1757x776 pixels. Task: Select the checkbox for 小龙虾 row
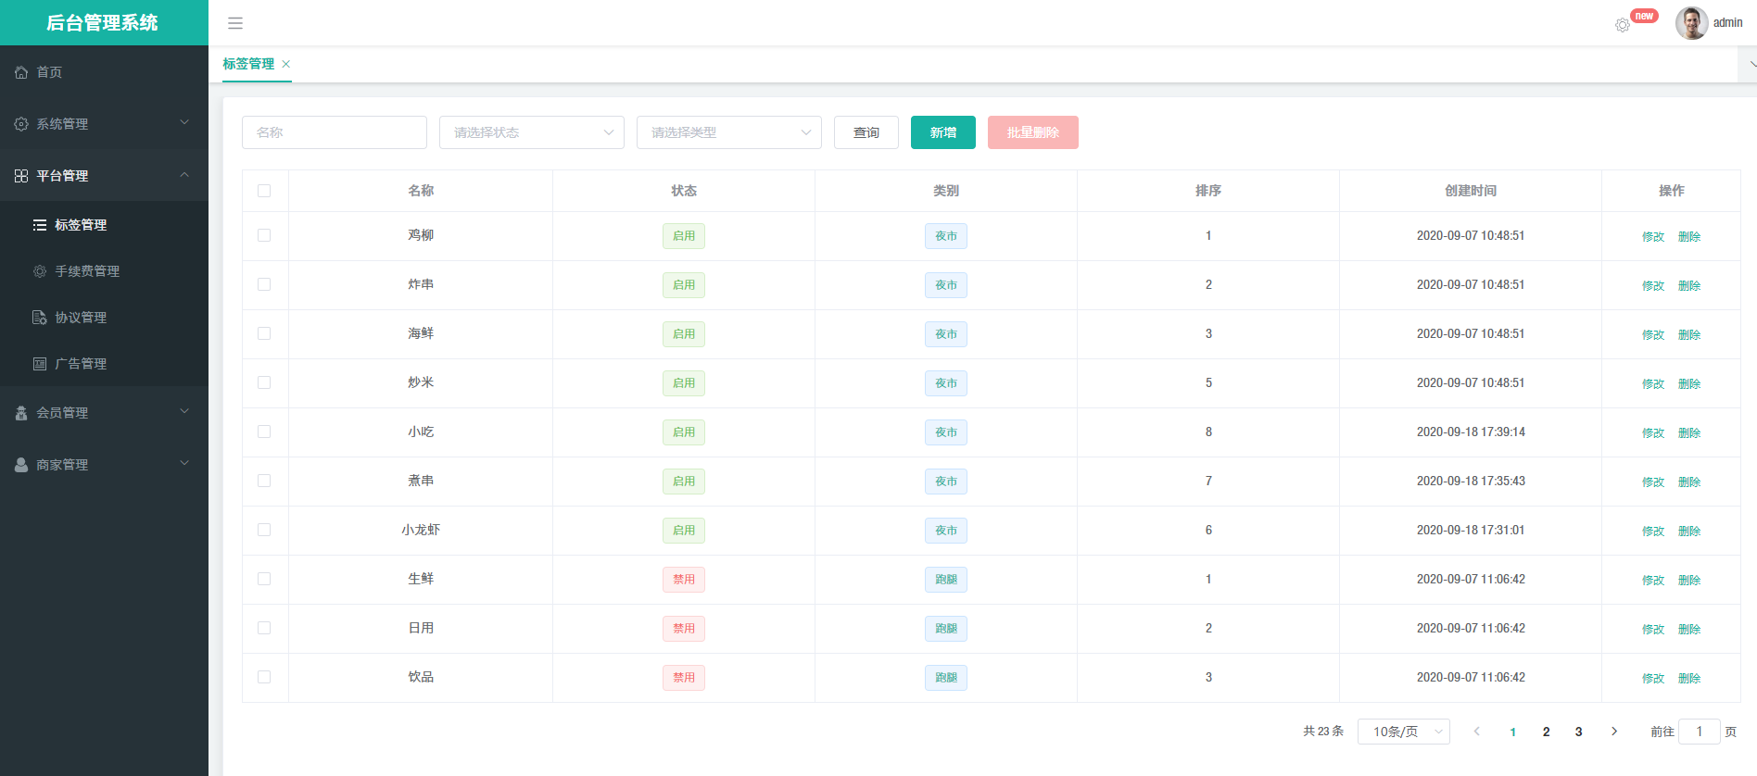click(x=264, y=530)
